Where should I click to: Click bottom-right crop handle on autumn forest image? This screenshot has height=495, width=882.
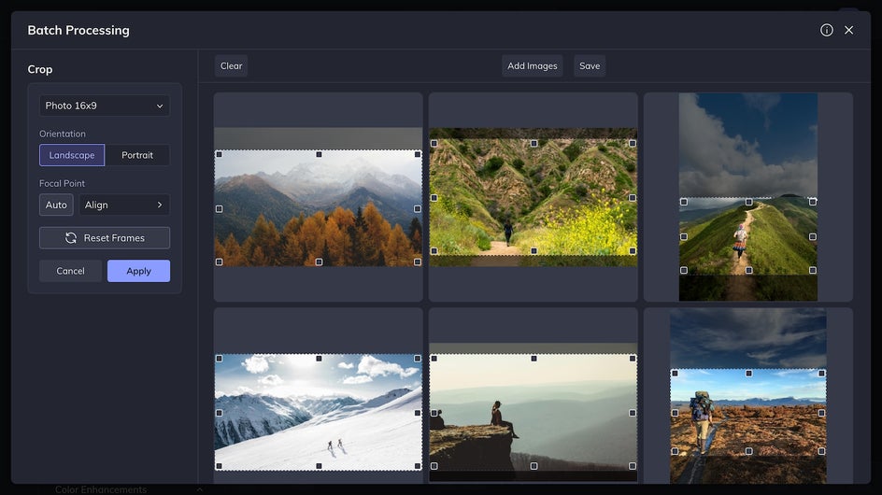pyautogui.click(x=418, y=262)
